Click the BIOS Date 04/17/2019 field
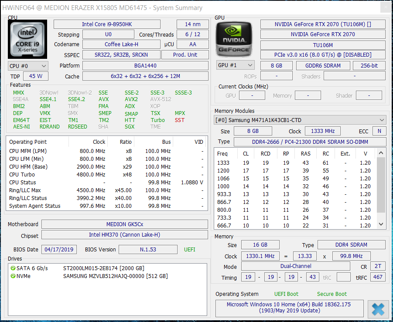This screenshot has width=393, height=322. [x=59, y=249]
